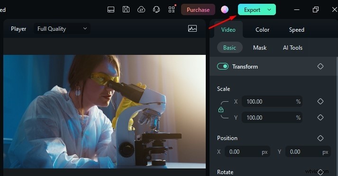This screenshot has height=176, width=338.
Task: Click the Scale label text
Action: coord(223,89)
